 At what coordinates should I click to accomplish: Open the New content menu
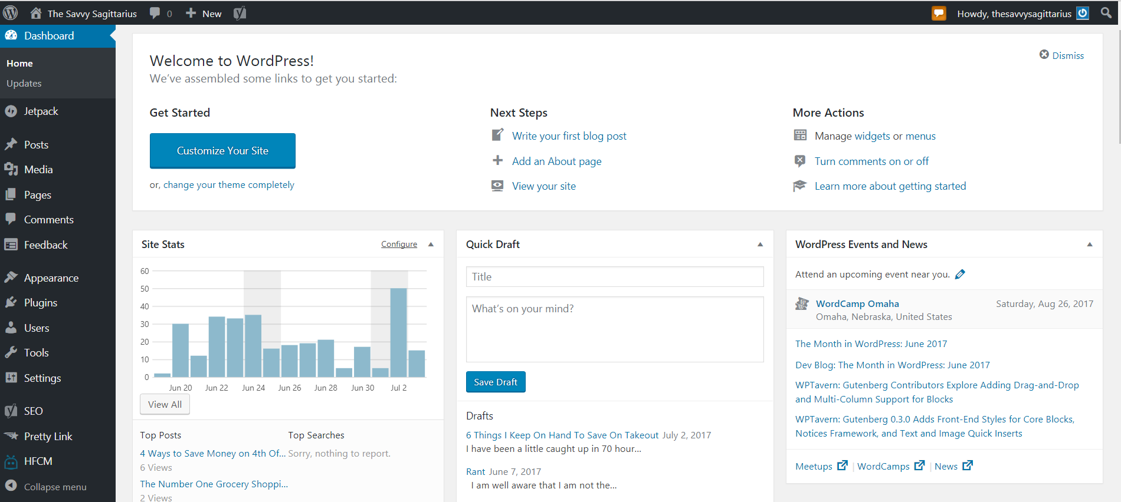click(204, 14)
